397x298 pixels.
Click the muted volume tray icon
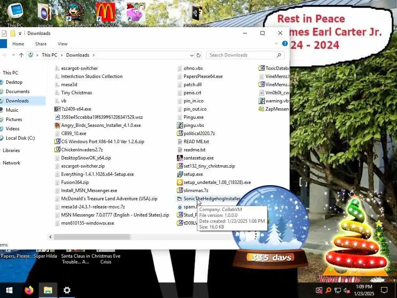tap(347, 290)
